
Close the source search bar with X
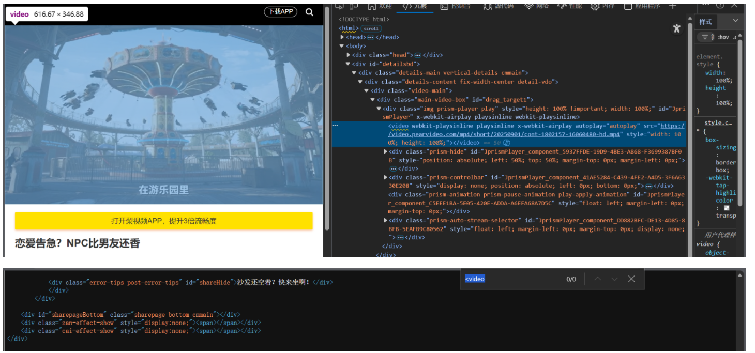click(631, 279)
